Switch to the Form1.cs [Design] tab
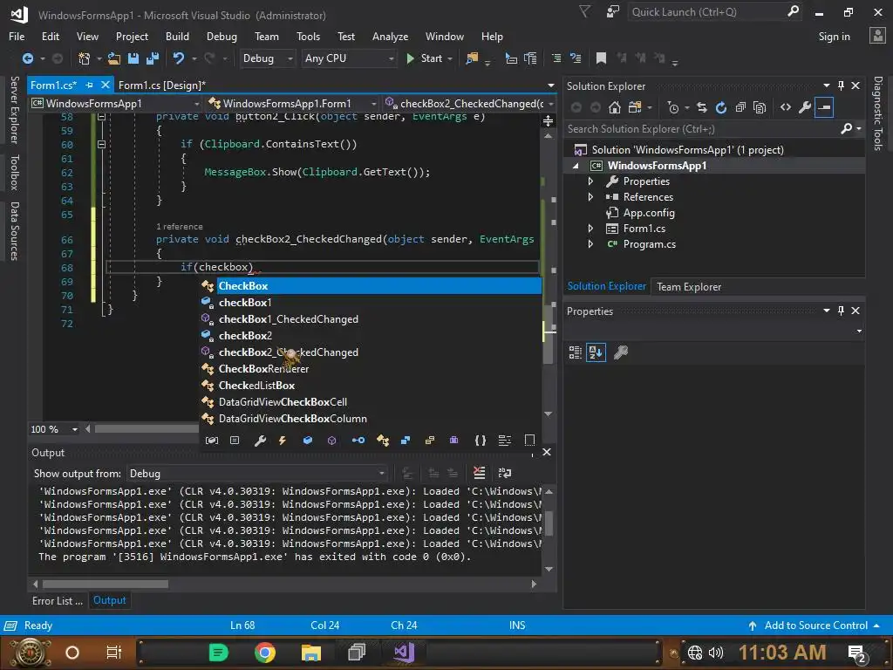Image resolution: width=893 pixels, height=670 pixels. click(161, 85)
